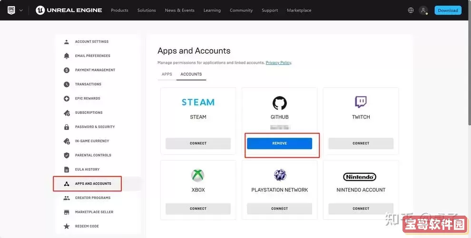
Task: Open Creator Programs in sidebar
Action: click(x=93, y=198)
